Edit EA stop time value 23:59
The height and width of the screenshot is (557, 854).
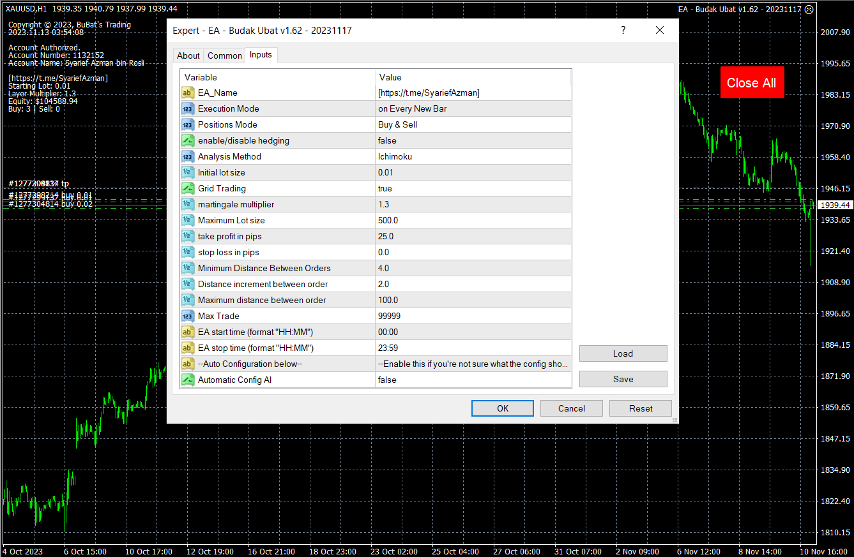473,348
